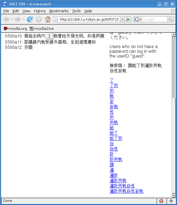Click the single-character link 妄

(112, 102)
